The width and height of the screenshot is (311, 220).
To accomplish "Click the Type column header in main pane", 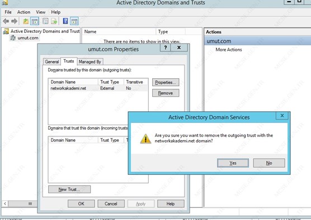I will [171, 32].
